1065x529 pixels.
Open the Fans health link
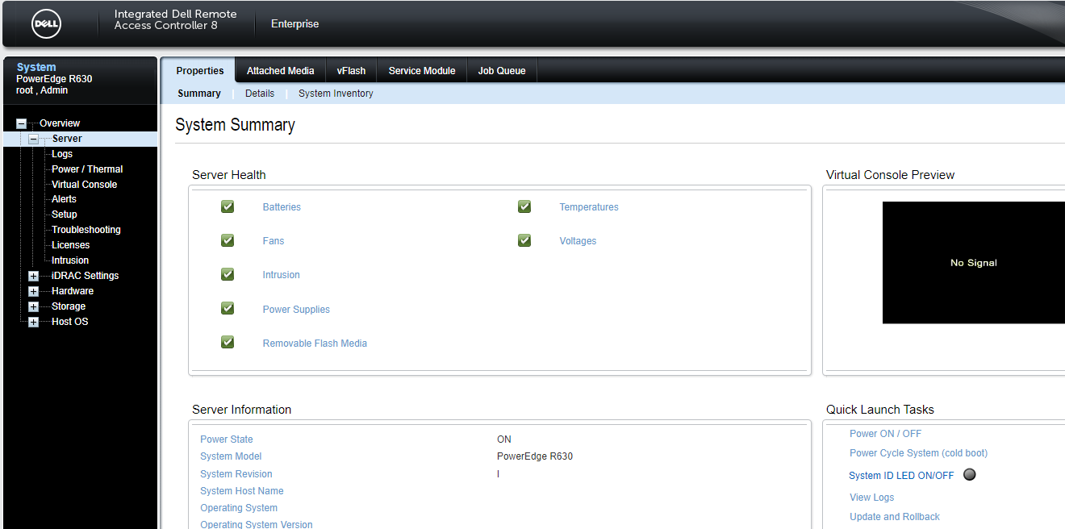274,241
